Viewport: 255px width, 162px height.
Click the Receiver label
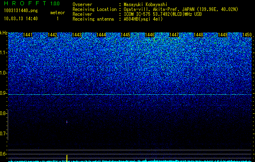82,14
